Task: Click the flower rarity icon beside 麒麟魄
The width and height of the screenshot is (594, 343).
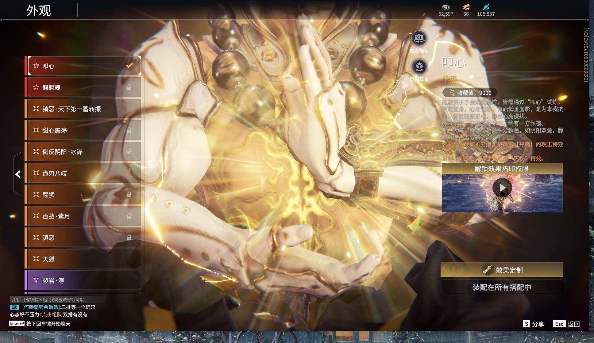Action: [x=36, y=87]
